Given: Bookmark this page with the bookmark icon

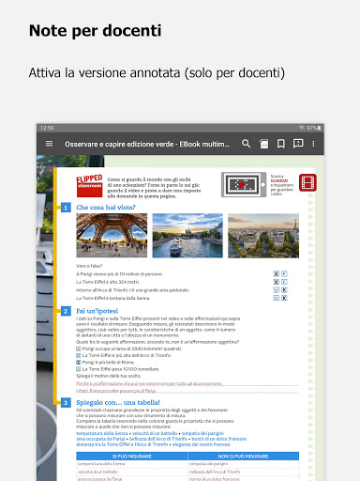Looking at the screenshot, I should [x=281, y=144].
